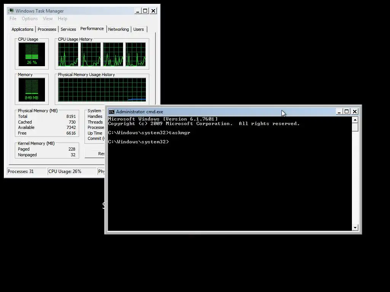Viewport: 390px width, 292px height.
Task: Close the Administrator cmd.exe window
Action: pos(355,112)
